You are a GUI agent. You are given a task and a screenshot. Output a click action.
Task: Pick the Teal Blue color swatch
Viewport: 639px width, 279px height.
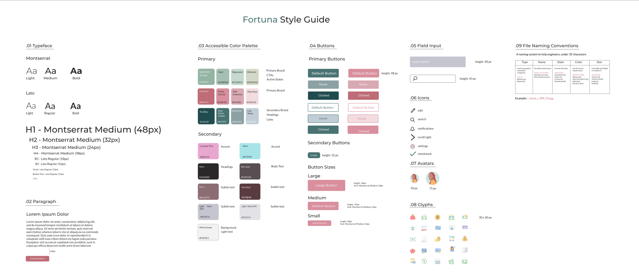click(x=206, y=116)
